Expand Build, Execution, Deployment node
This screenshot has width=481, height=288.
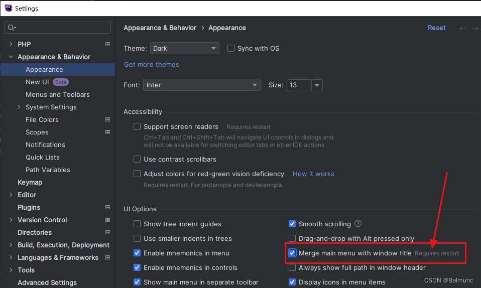point(11,245)
